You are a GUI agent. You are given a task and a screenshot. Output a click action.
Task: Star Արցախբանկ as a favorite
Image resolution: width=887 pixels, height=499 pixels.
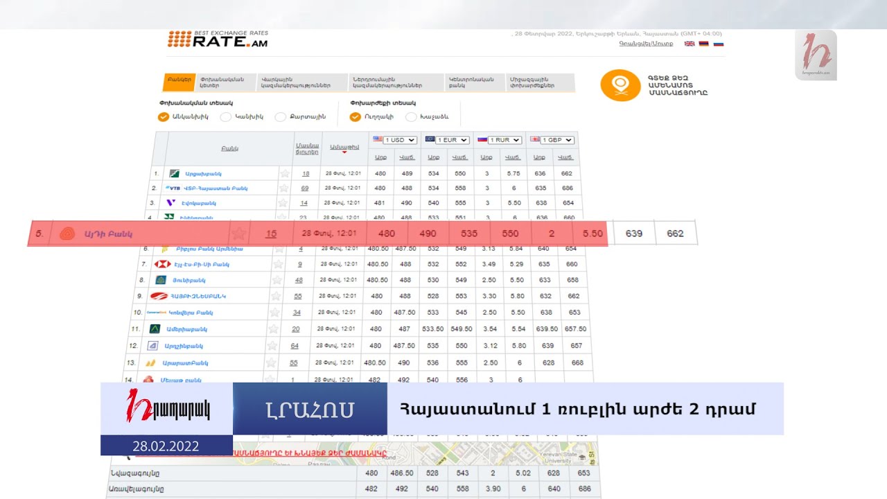pyautogui.click(x=284, y=173)
